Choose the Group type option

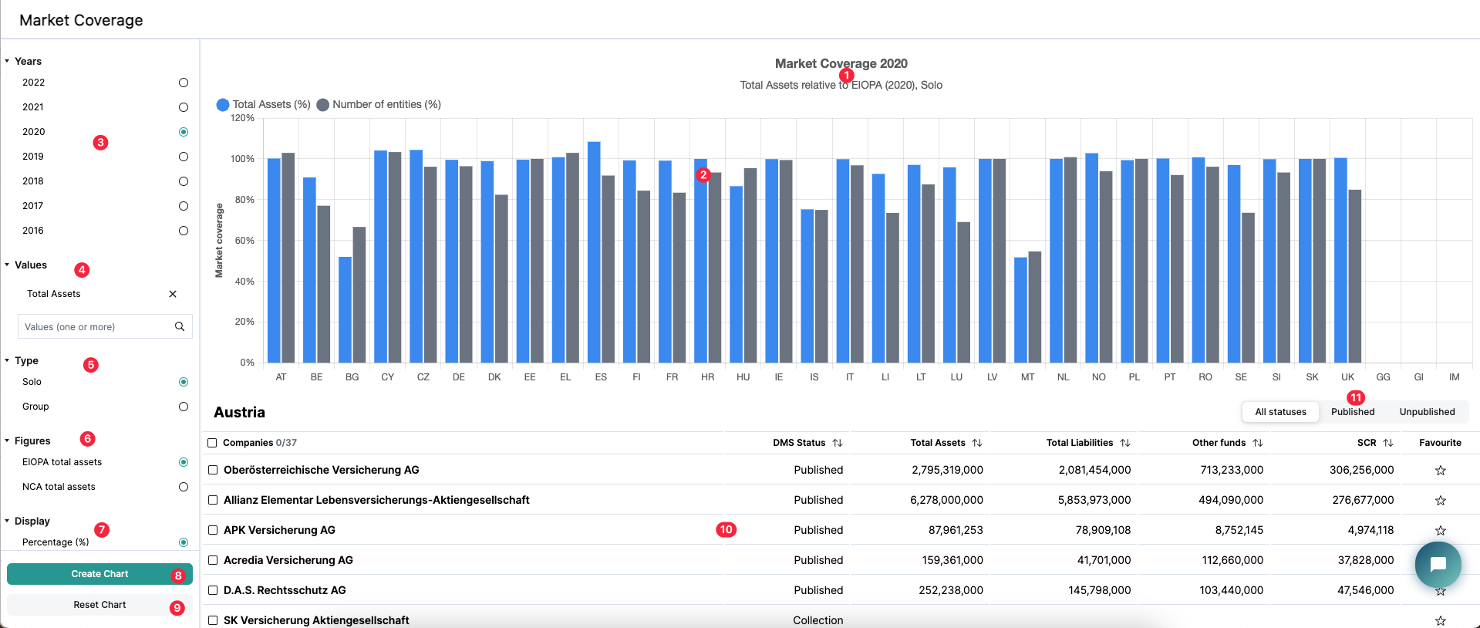coord(184,407)
